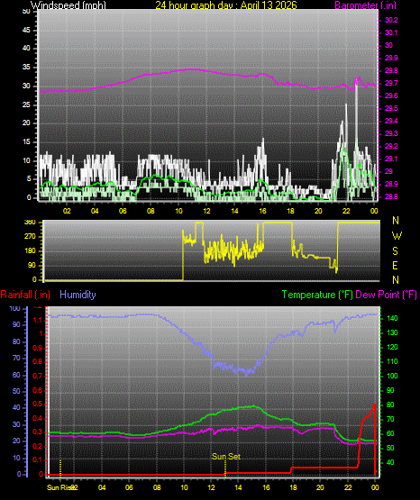This screenshot has width=420, height=500.
Task: Click the 'Rainfall (.in)' legend label
Action: pyautogui.click(x=25, y=295)
